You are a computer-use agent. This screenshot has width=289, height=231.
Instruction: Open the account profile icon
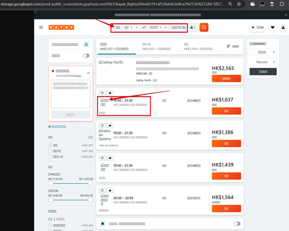(283, 28)
